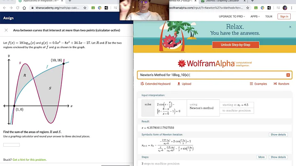Screen dimensions: 296x166
Task: Click Random query button
Action: (x=281, y=84)
